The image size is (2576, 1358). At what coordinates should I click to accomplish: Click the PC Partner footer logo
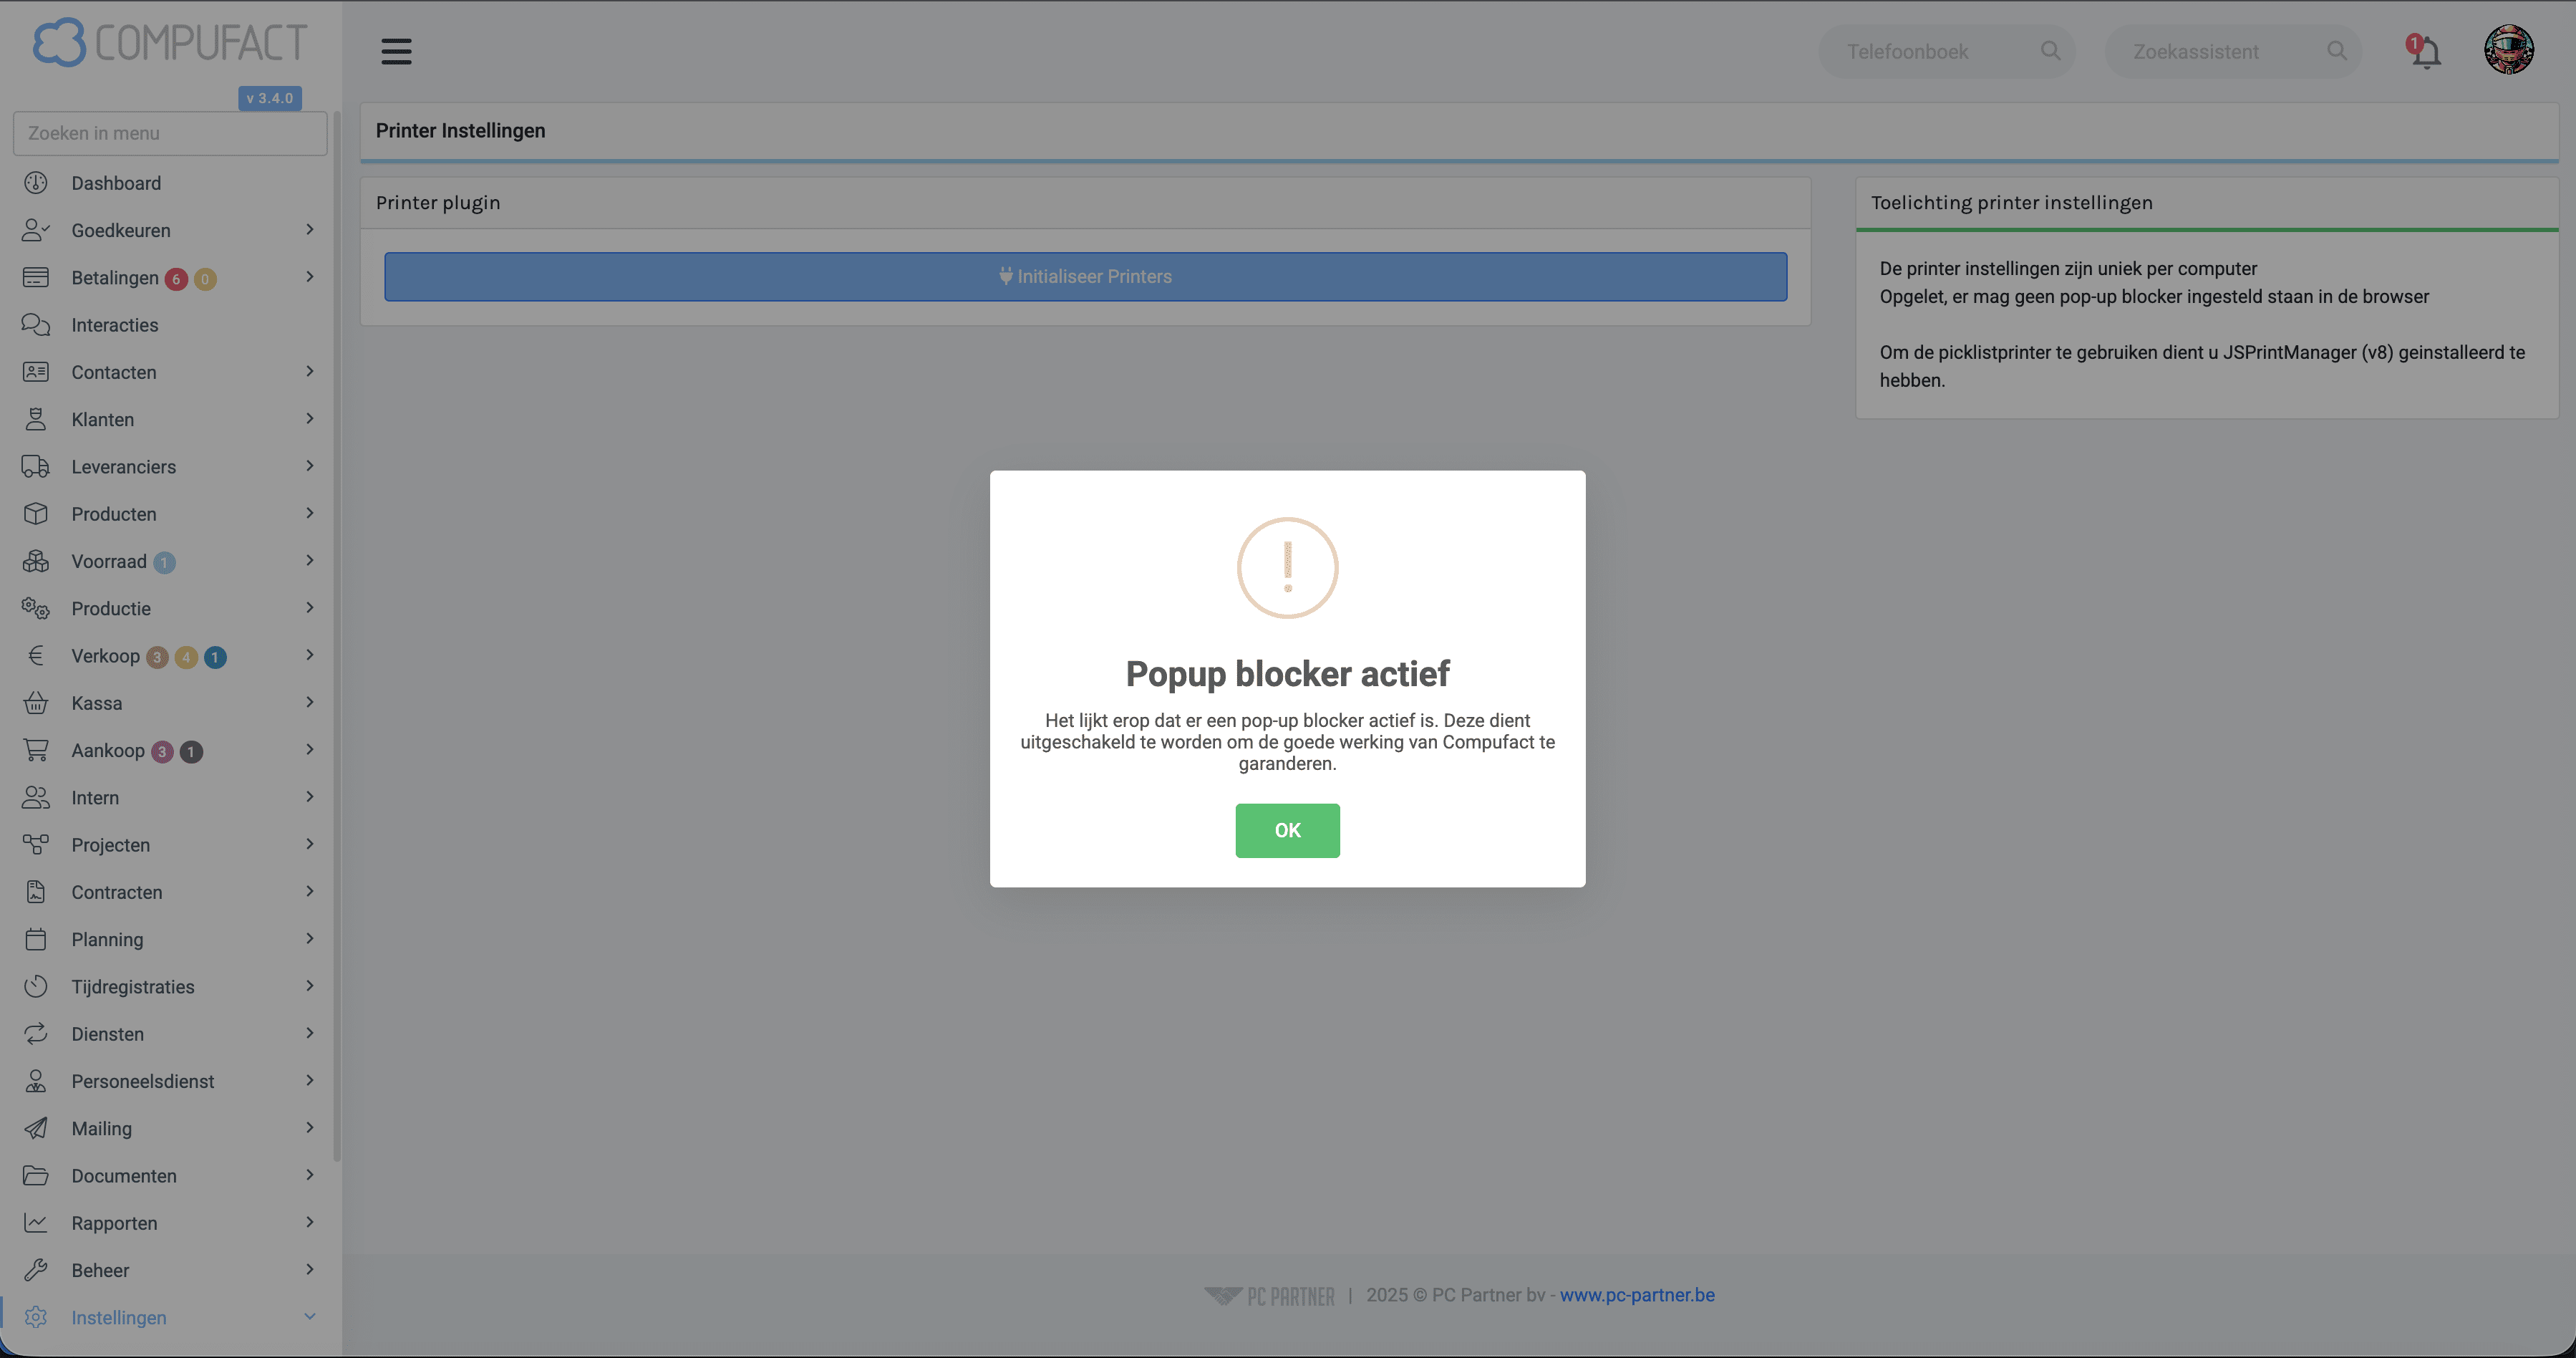[x=1269, y=1295]
